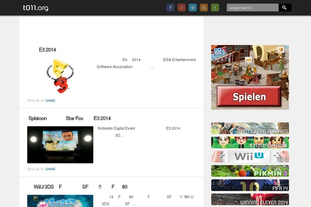Open the Splatoon Star Fox E3 2014 headline

pyautogui.click(x=69, y=119)
